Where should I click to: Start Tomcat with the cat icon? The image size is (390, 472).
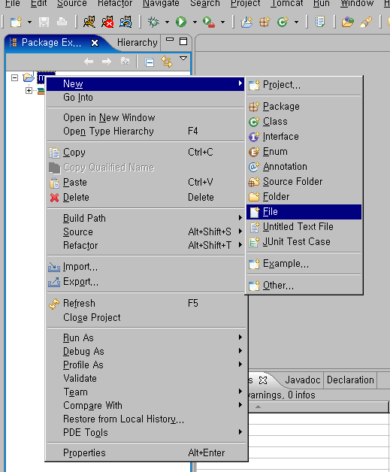point(89,22)
